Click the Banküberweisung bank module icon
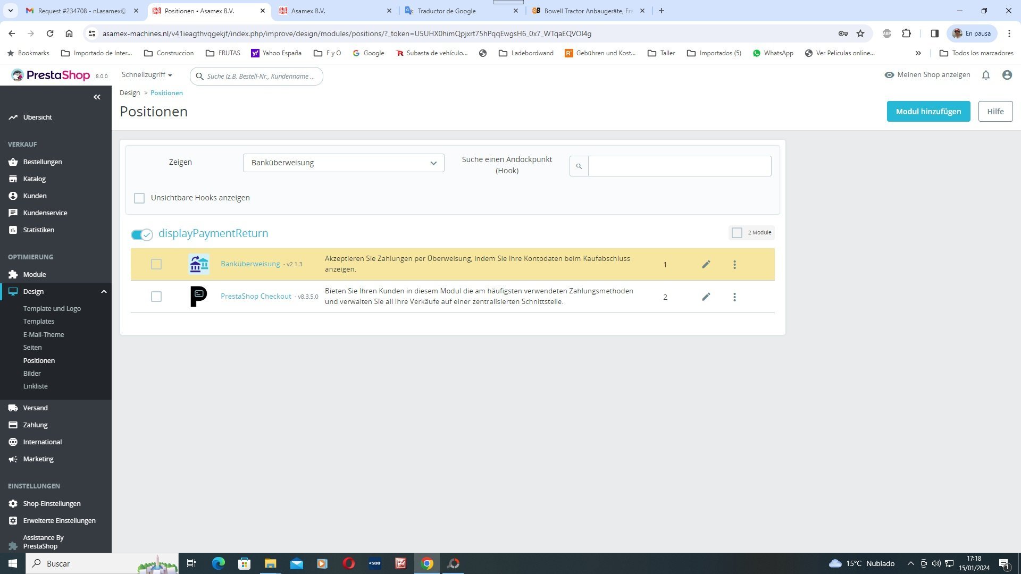 point(198,264)
